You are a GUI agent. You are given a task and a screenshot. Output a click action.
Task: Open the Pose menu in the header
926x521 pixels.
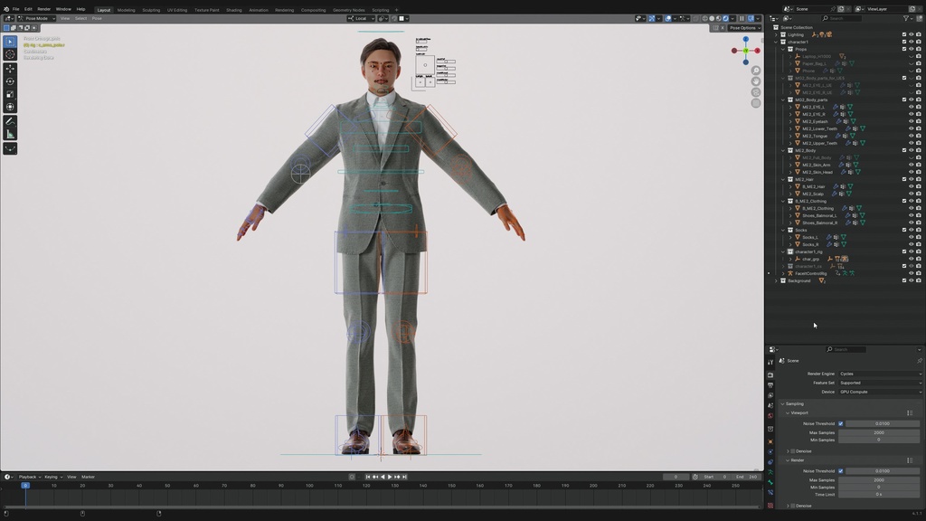click(x=97, y=18)
